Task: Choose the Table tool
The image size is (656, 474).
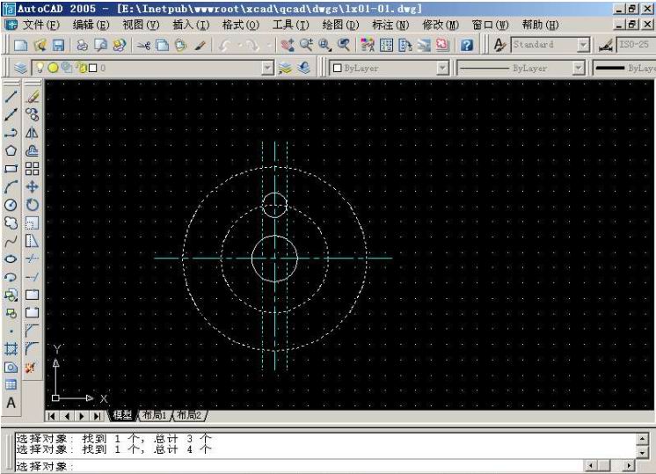Action: 11,385
